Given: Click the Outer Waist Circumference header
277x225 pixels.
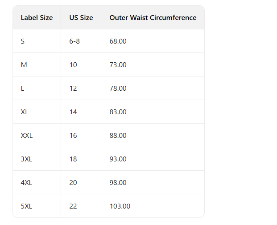Looking at the screenshot, I should click(153, 18).
